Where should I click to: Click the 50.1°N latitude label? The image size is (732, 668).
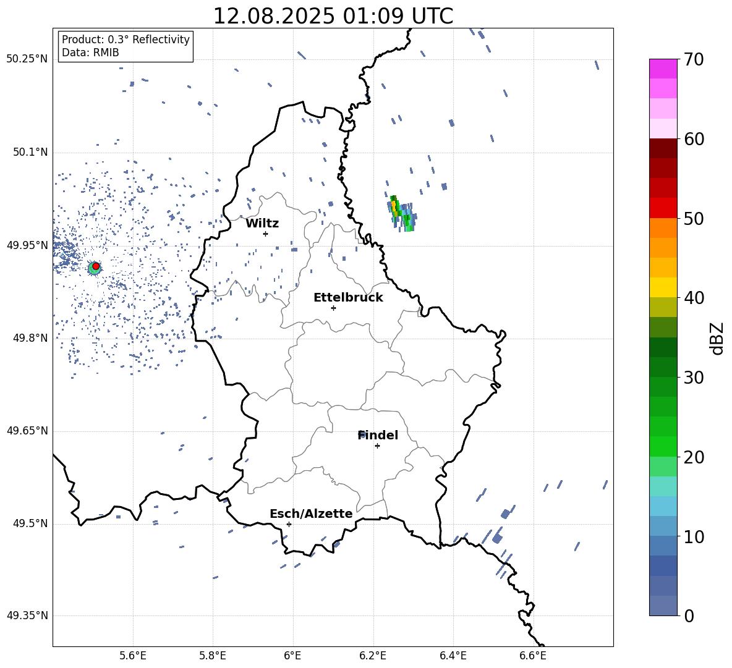click(x=30, y=152)
